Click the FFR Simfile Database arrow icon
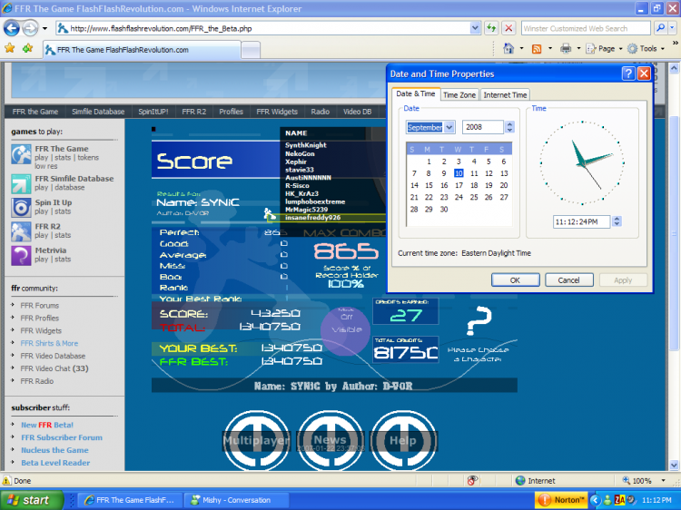This screenshot has height=510, width=681. point(22,182)
